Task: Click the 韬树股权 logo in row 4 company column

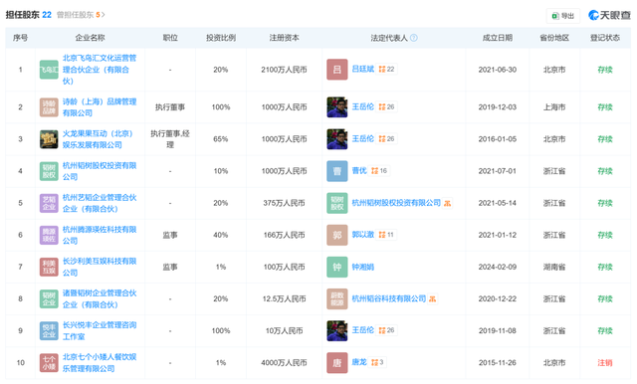Action: (49, 171)
